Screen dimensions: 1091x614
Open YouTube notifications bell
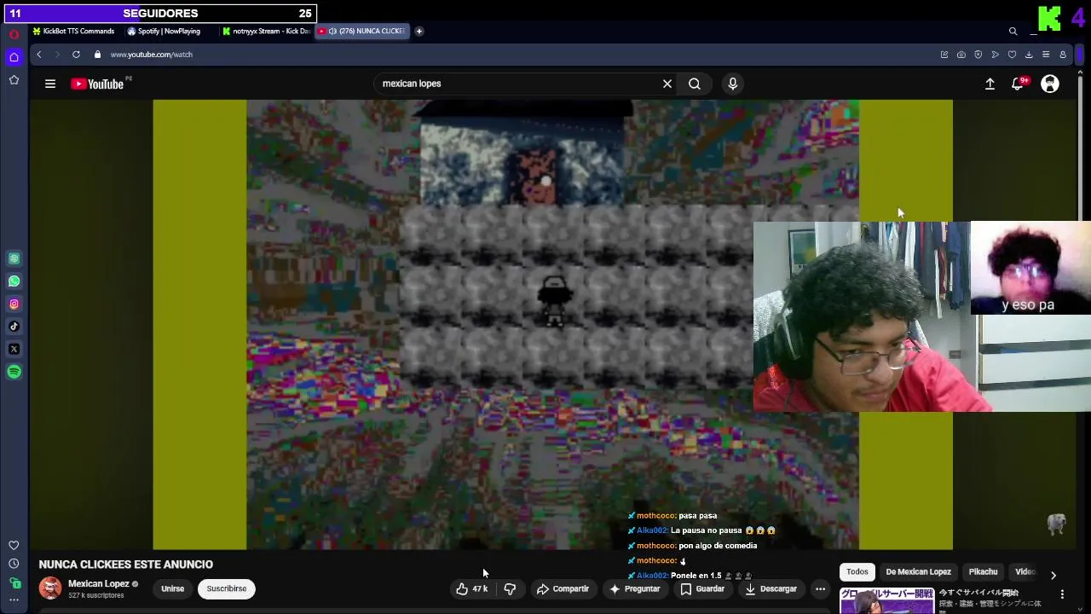[x=1018, y=84]
